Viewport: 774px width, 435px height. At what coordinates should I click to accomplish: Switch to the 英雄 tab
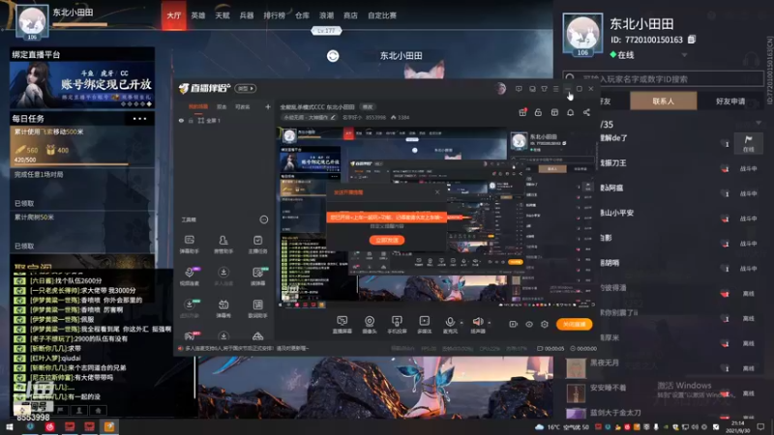(198, 15)
